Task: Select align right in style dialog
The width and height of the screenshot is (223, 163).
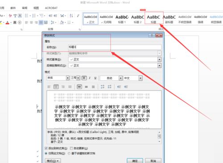Action: pos(63,87)
